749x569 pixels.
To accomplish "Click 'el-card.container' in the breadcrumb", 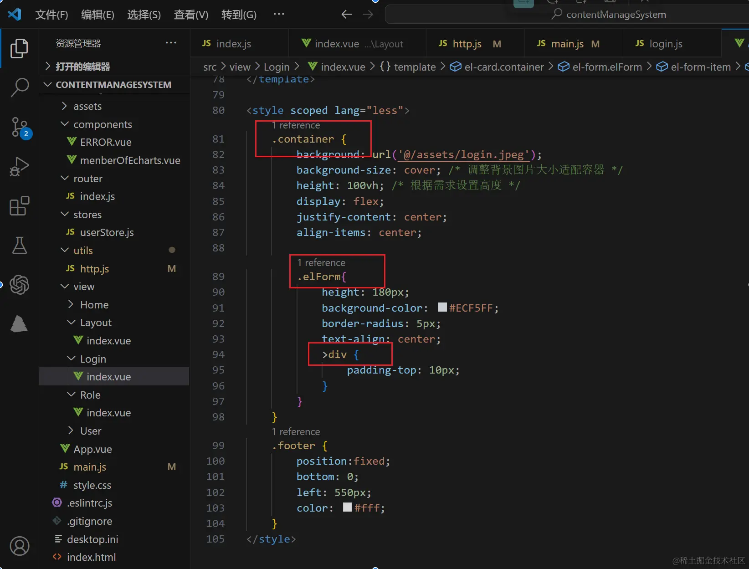I will (x=497, y=67).
